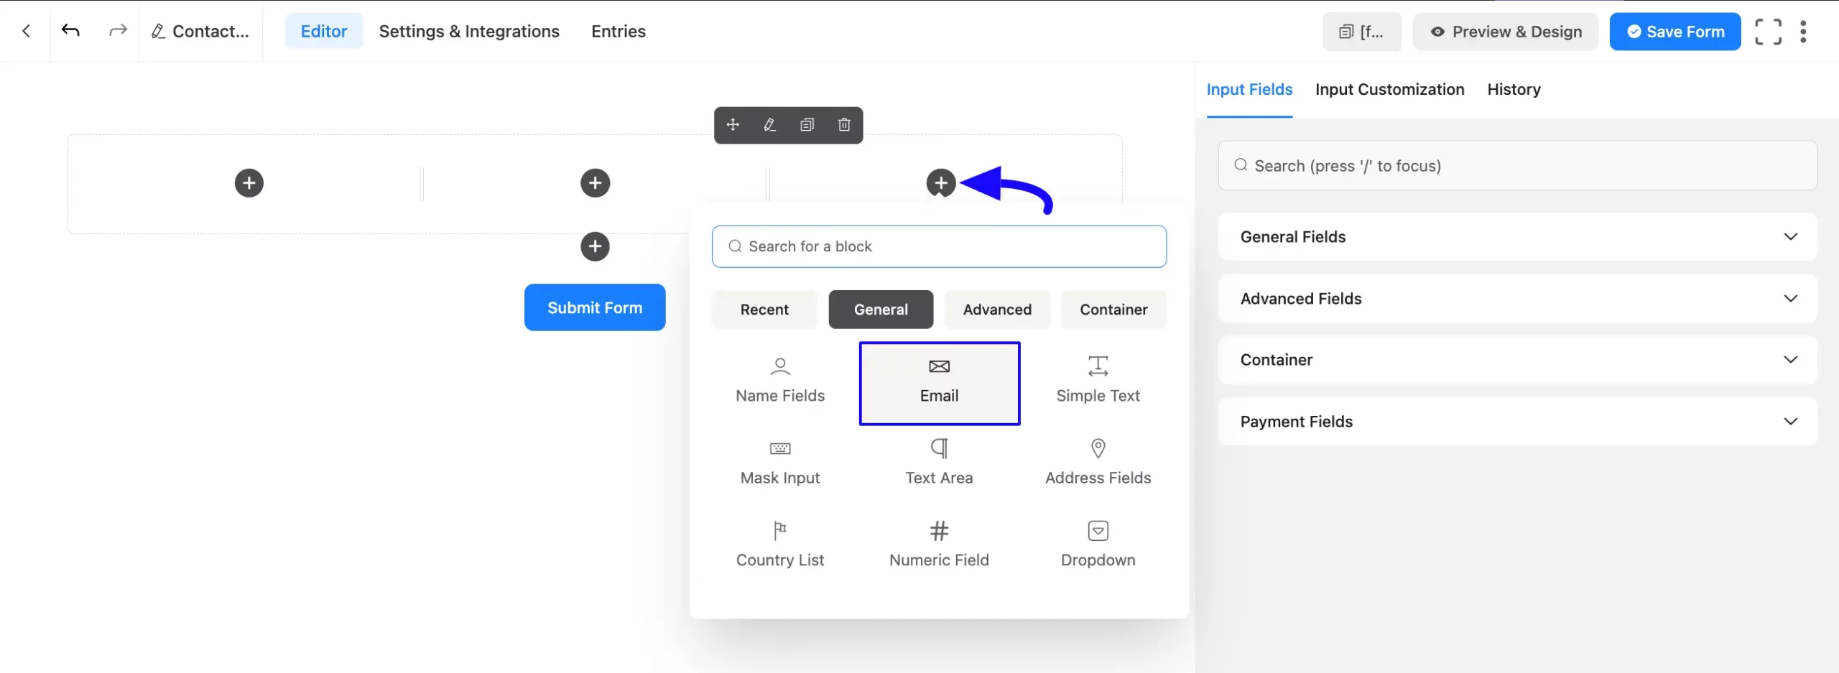Select the General block category
The width and height of the screenshot is (1839, 673).
point(881,310)
